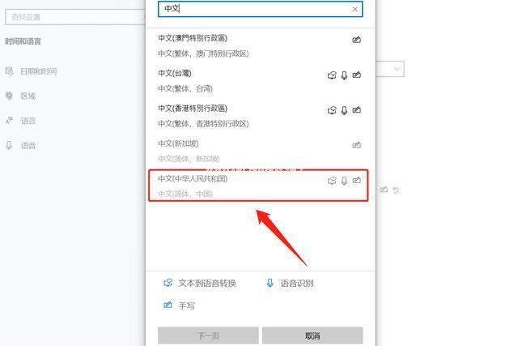Screen dimensions: 518x346
Task: Click microphone icon for 中文(台灣)
Action: [x=344, y=75]
